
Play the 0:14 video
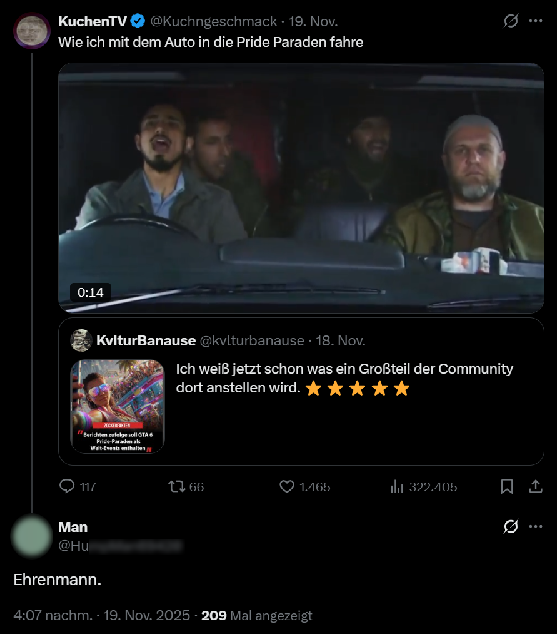301,188
